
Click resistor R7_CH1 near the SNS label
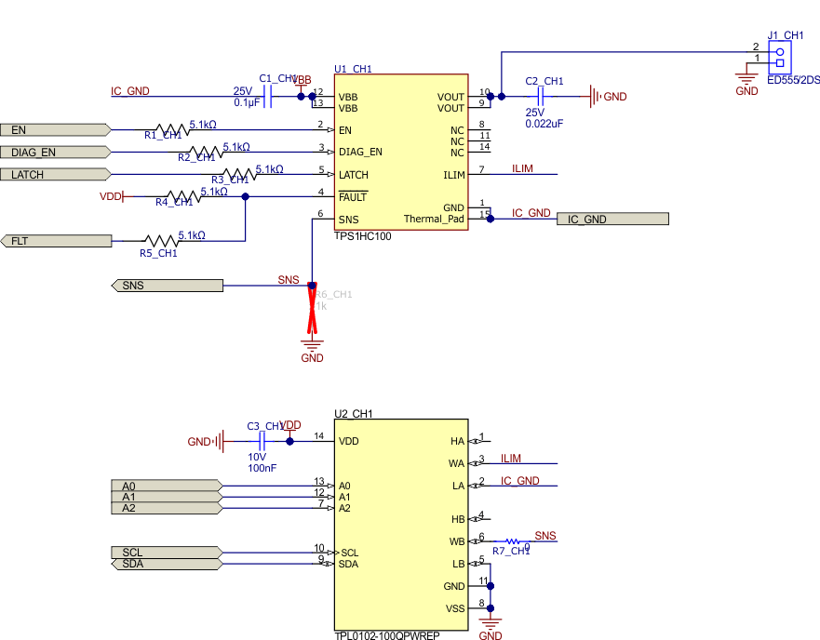coord(512,540)
